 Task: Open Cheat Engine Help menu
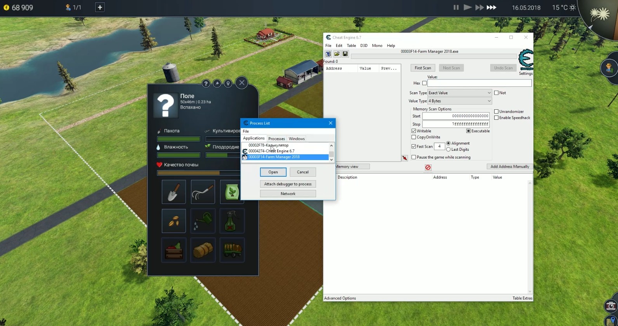coord(391,46)
